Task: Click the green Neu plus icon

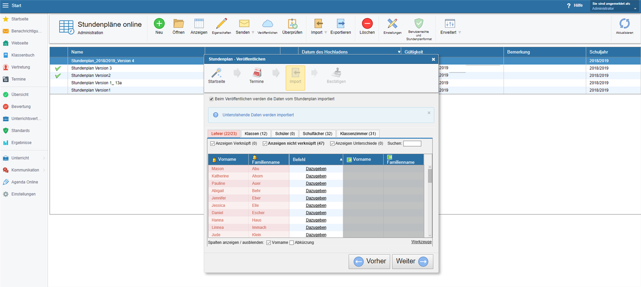Action: click(x=159, y=24)
